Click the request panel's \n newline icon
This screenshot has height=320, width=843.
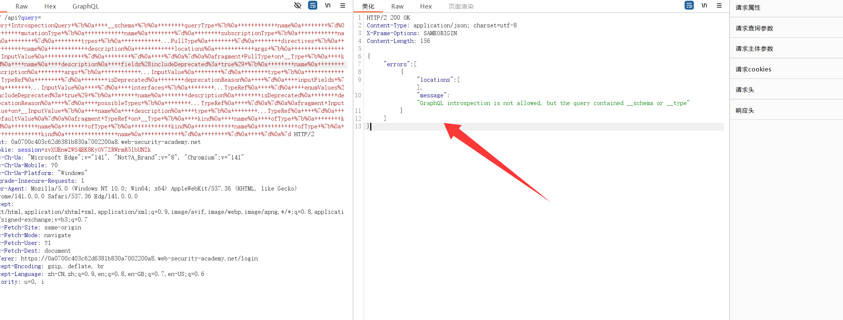pyautogui.click(x=328, y=6)
